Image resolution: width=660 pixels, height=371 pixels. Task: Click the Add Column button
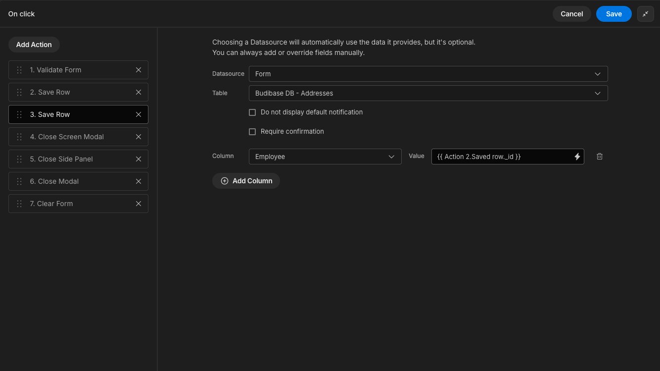pos(246,181)
